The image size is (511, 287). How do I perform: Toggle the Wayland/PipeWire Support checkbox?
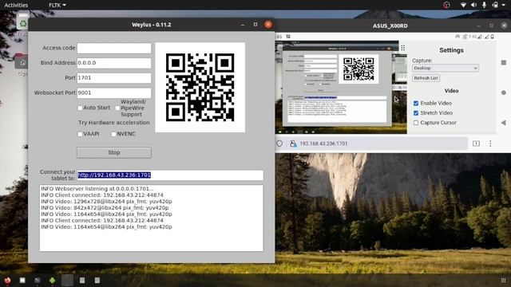click(117, 108)
